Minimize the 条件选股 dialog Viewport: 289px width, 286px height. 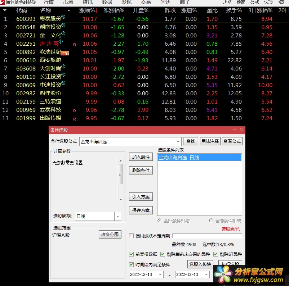tap(235, 130)
